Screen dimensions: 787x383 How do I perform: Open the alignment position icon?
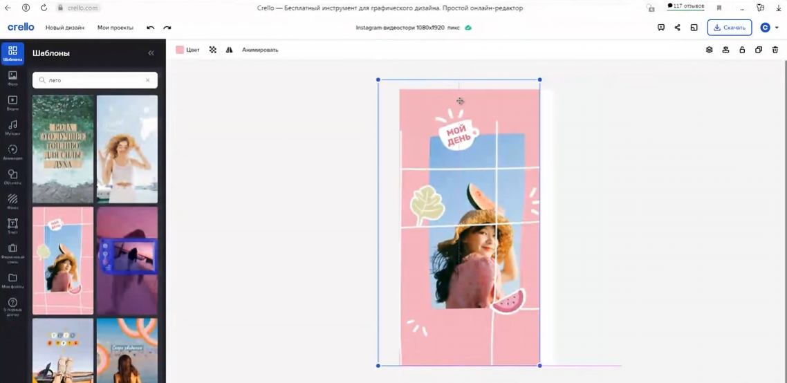coord(725,50)
